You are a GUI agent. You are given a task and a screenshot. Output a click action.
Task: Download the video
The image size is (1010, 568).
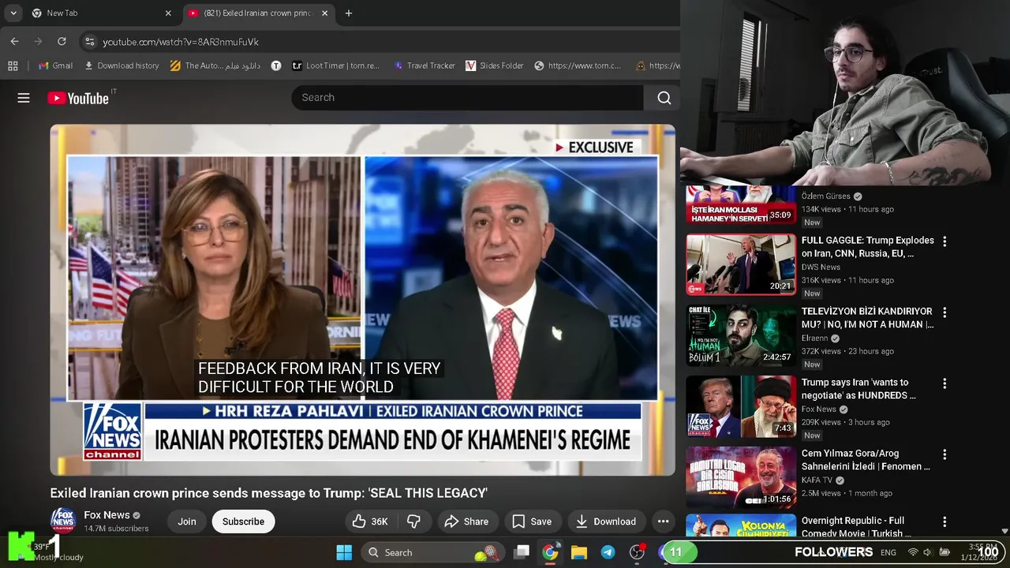606,521
